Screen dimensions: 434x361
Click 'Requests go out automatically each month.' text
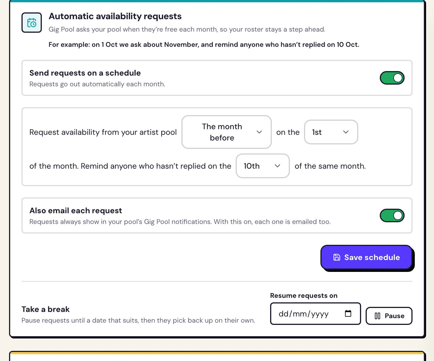(x=97, y=84)
